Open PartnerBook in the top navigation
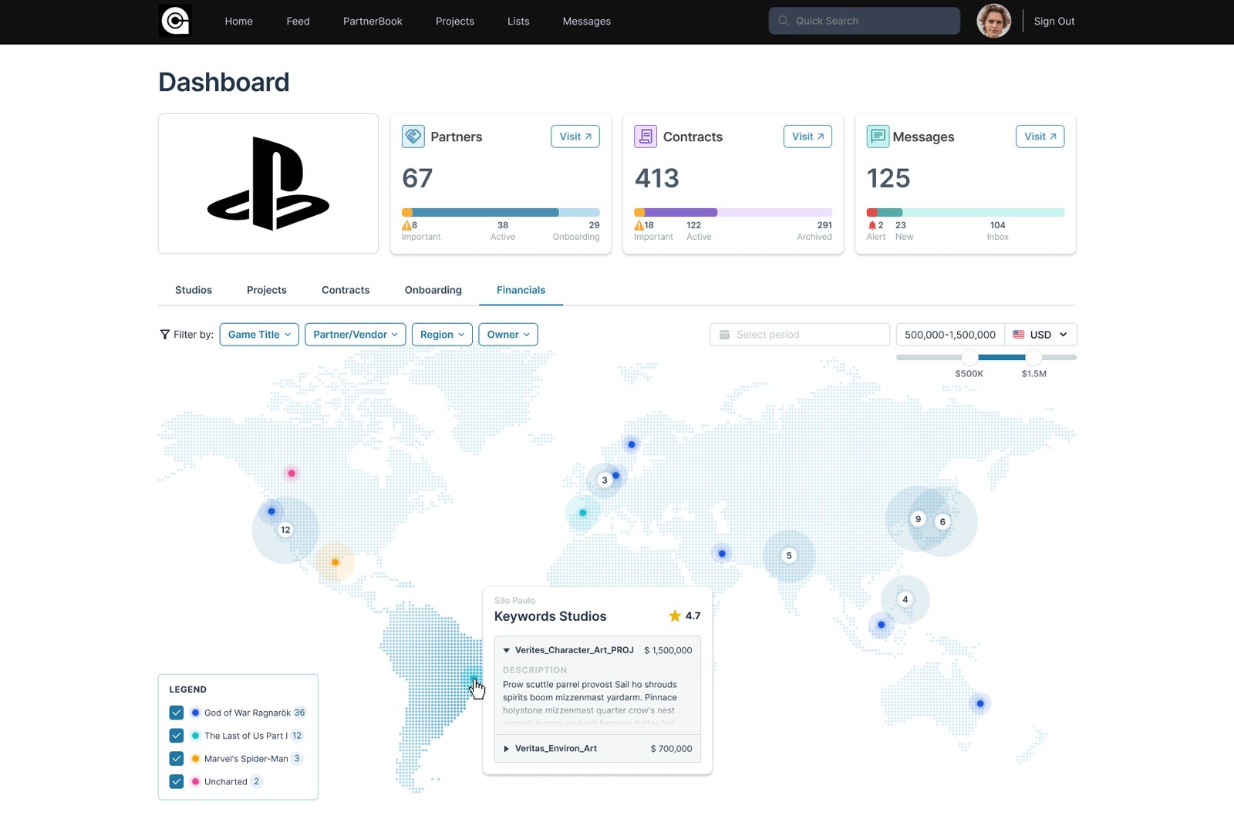 [x=373, y=22]
